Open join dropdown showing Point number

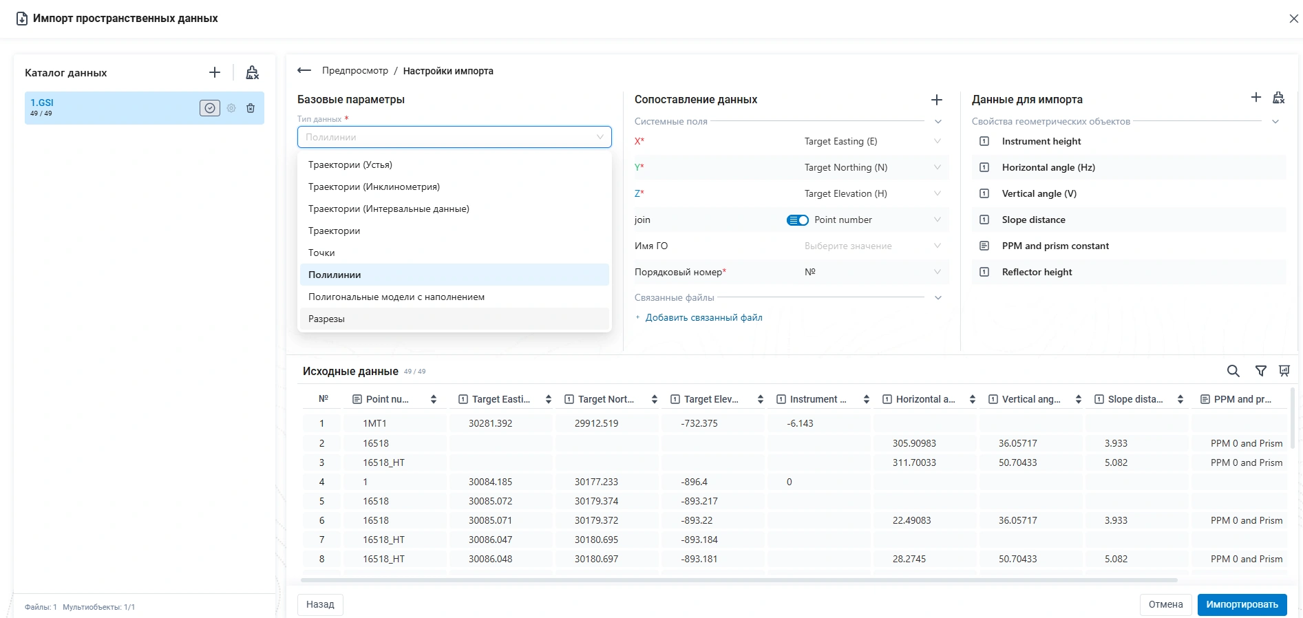879,220
